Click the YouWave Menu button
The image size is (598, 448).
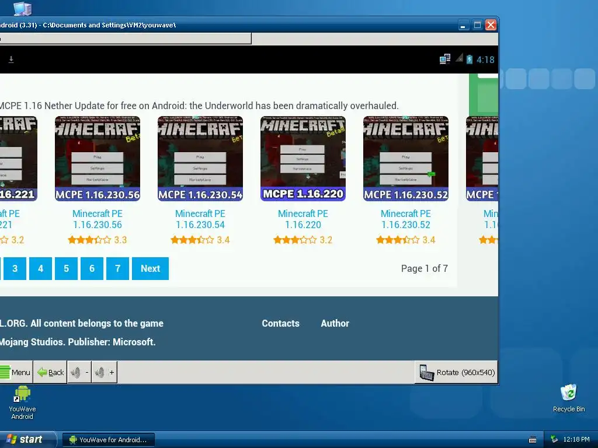[x=16, y=372]
